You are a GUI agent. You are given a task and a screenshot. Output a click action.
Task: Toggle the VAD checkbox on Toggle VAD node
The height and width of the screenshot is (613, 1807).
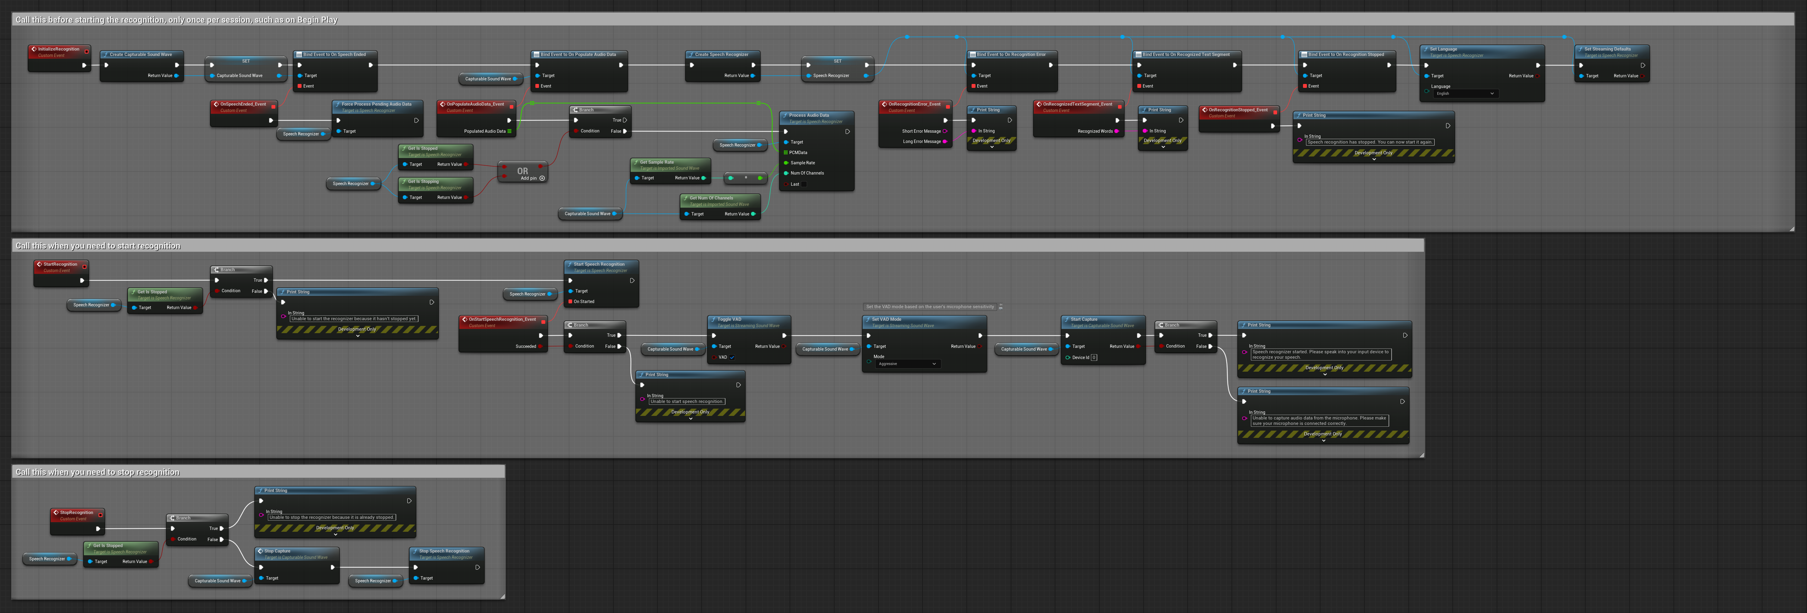(x=732, y=357)
